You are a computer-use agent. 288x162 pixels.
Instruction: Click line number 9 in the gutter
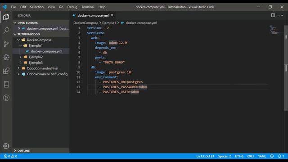point(79,67)
